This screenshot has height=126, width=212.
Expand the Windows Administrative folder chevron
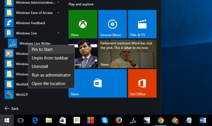pos(58,2)
